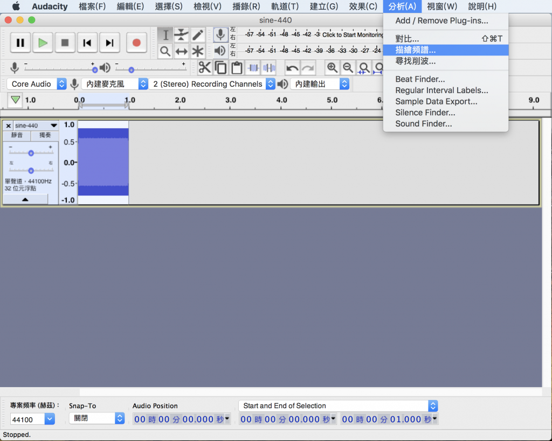The image size is (552, 441).
Task: Click the sine-440 track gain slider
Action: 31,152
